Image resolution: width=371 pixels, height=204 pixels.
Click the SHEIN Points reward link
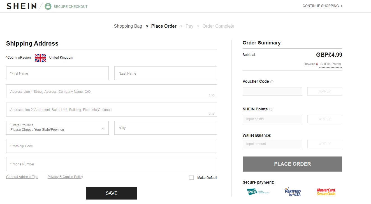(331, 64)
